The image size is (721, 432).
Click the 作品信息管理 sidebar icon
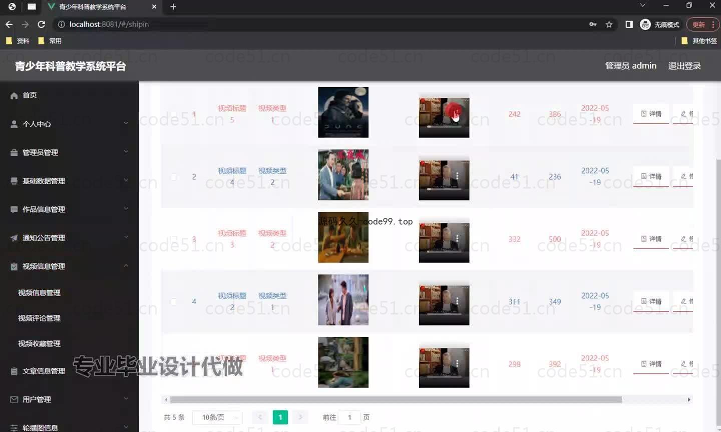(x=14, y=209)
